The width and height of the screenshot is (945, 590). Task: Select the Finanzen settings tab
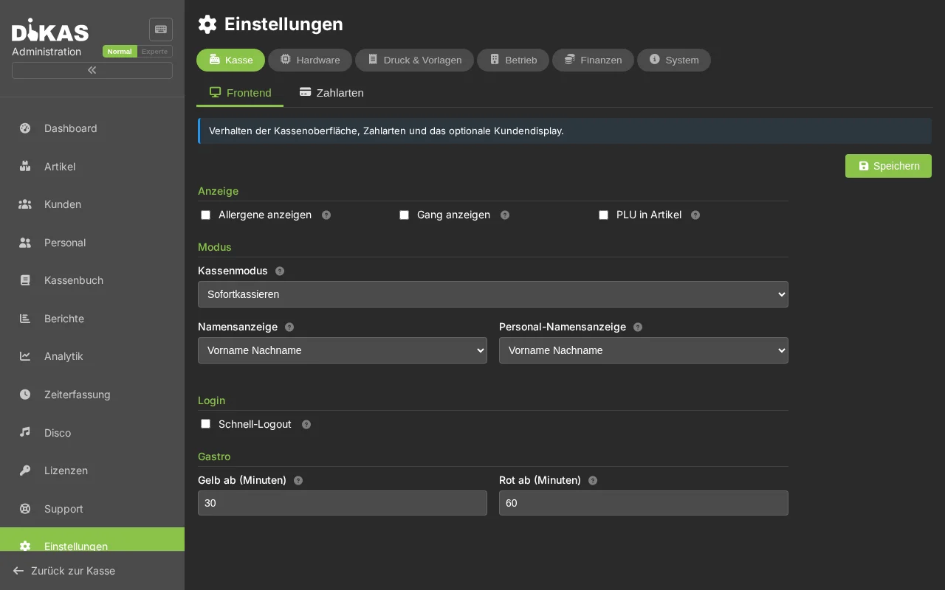tap(593, 60)
